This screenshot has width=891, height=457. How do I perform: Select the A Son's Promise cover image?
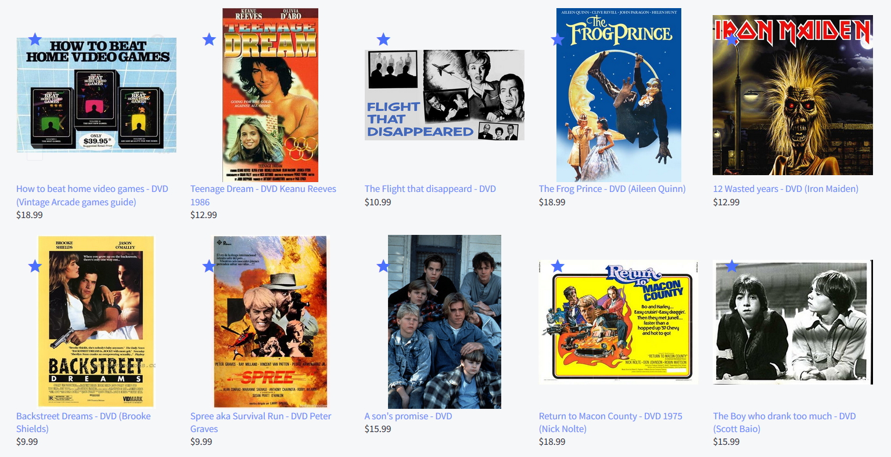point(444,322)
